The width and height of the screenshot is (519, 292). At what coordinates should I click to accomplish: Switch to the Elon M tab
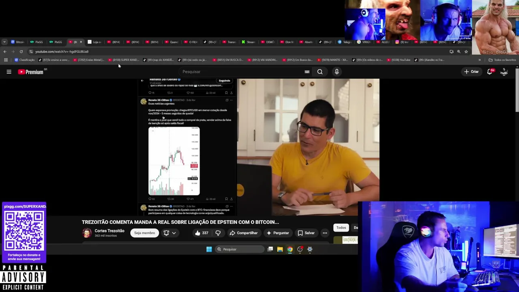(287, 42)
